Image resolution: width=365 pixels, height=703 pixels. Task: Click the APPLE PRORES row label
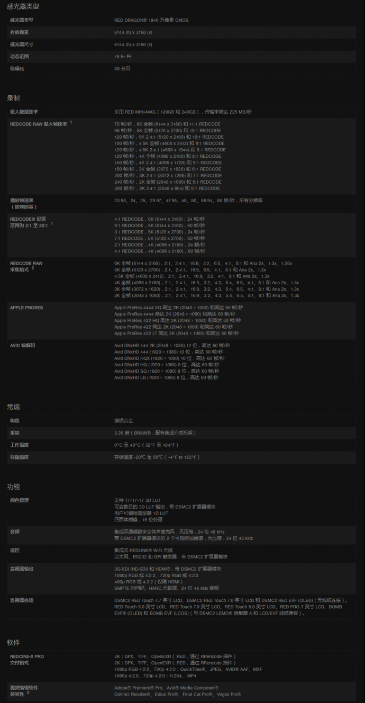click(x=26, y=308)
